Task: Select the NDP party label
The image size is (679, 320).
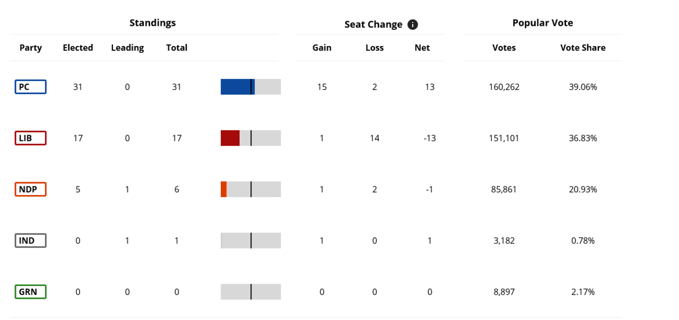Action: pyautogui.click(x=30, y=189)
